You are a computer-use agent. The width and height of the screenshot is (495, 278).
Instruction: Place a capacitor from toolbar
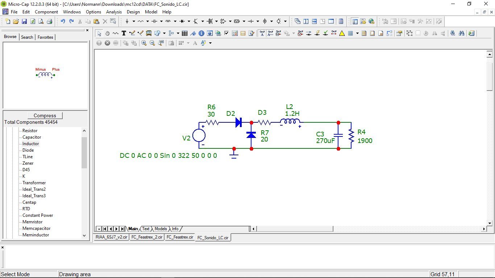pyautogui.click(x=155, y=21)
